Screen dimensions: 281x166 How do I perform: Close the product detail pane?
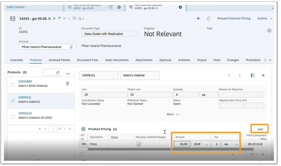click(263, 75)
